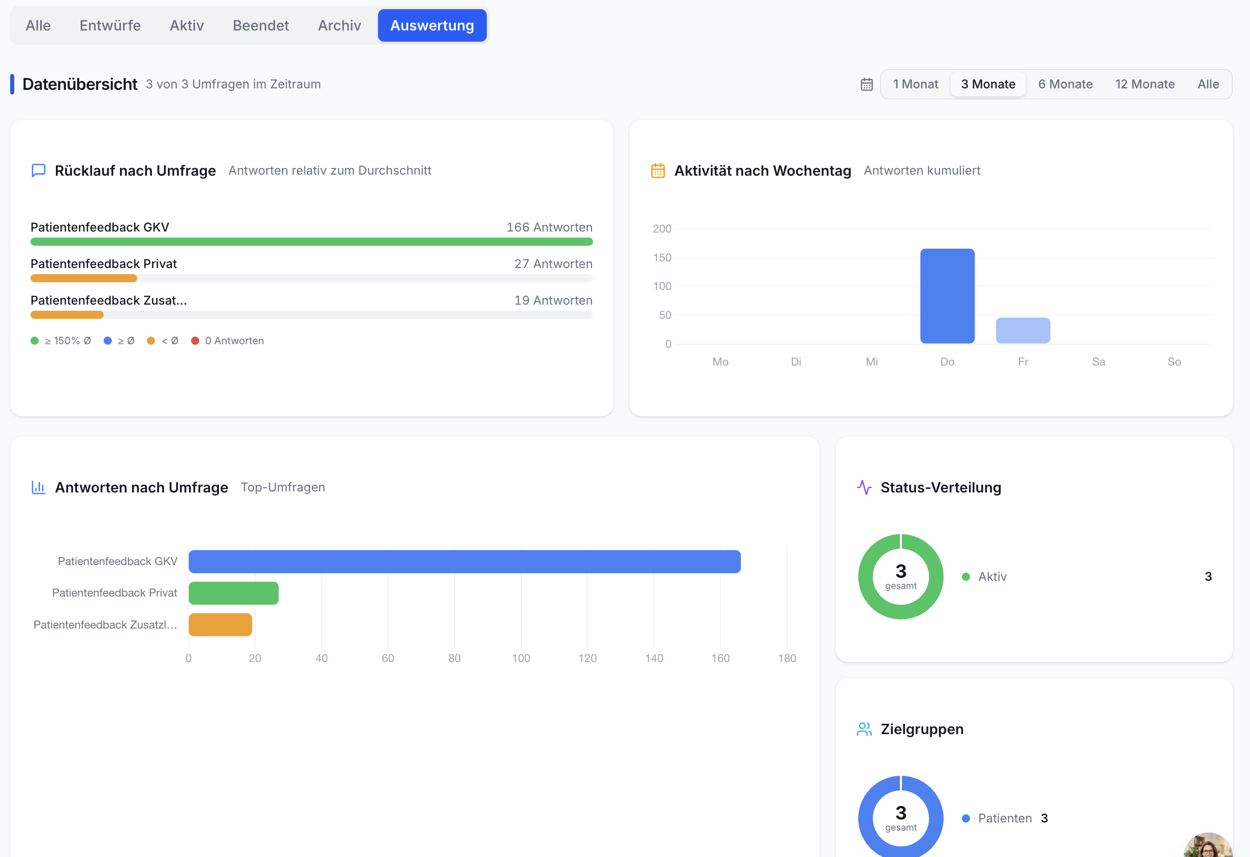
Task: Set time range to 1 Monat
Action: (x=916, y=84)
